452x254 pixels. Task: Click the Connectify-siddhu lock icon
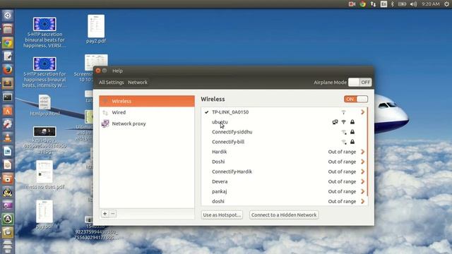[x=352, y=132]
